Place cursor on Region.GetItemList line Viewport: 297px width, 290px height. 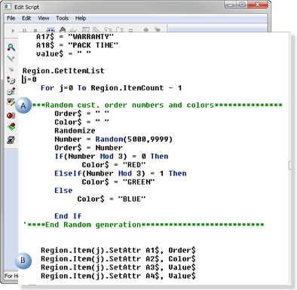click(x=63, y=71)
